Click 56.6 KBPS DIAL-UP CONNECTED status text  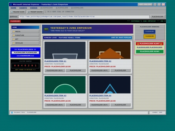[61, 12]
